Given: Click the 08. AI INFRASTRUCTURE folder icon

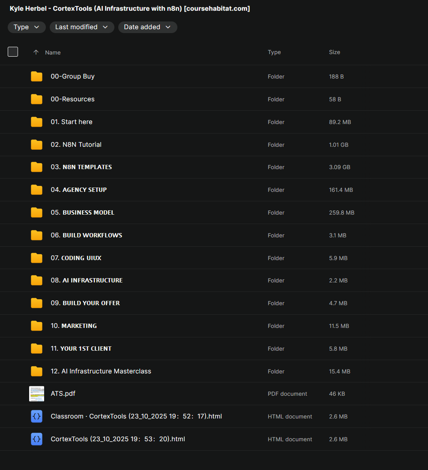Looking at the screenshot, I should click(36, 280).
